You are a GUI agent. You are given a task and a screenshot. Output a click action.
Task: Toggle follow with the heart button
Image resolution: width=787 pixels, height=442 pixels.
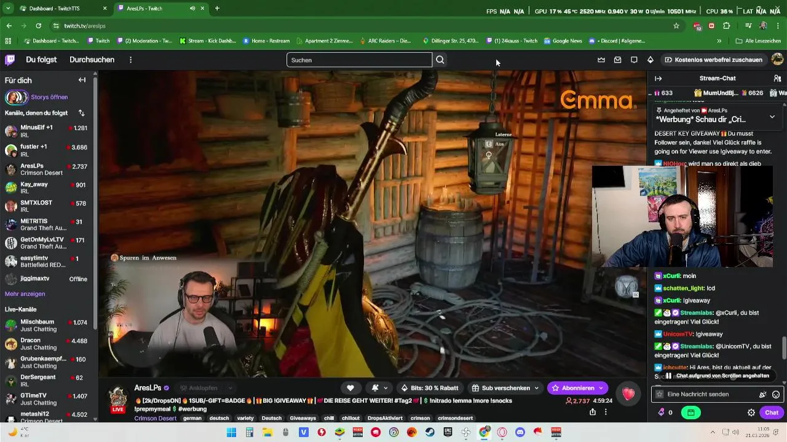coord(350,388)
